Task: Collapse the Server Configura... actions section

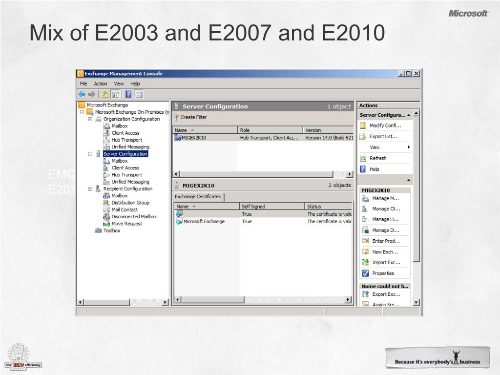Action: coord(409,115)
